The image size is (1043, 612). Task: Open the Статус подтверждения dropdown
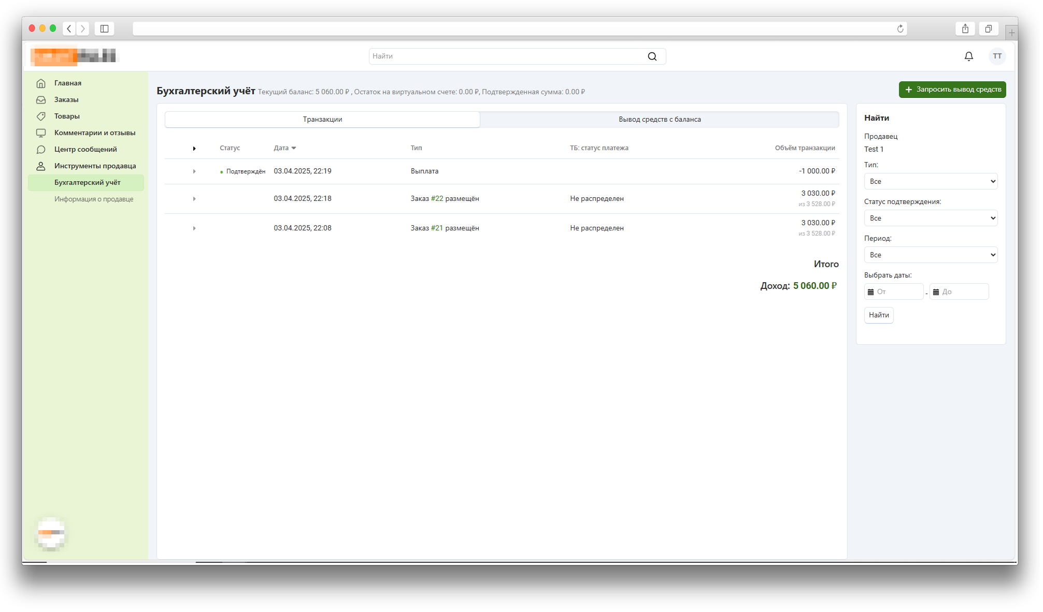pos(930,218)
